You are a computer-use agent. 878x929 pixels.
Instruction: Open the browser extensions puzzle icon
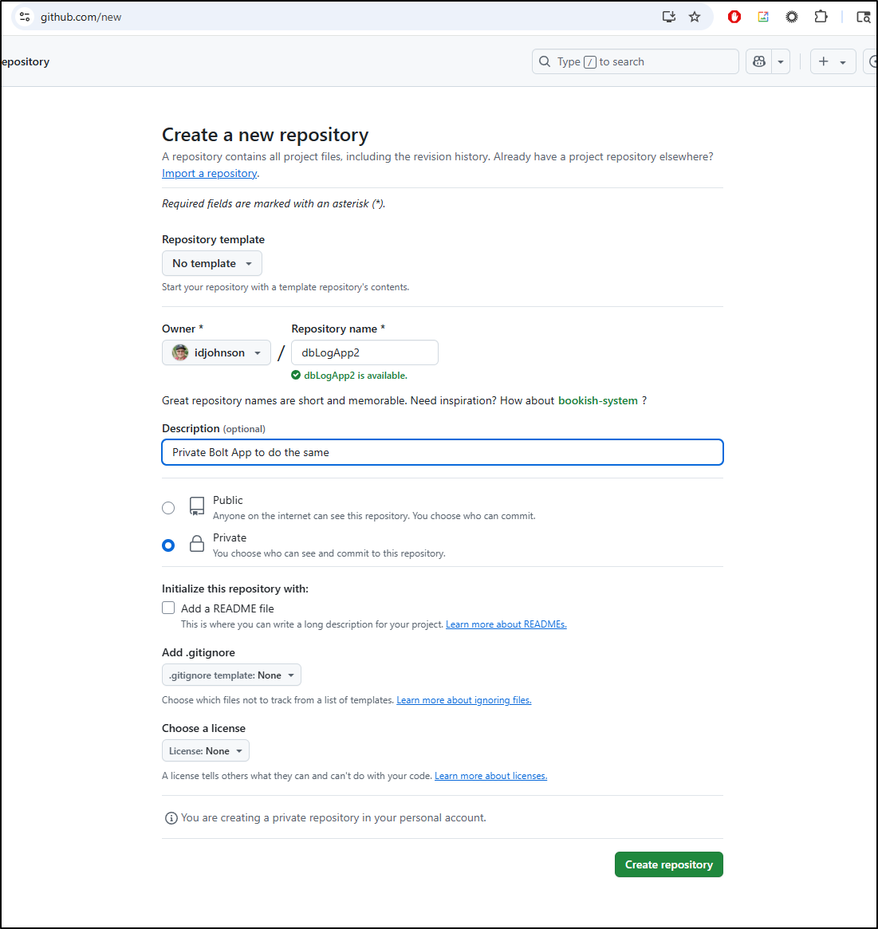[x=821, y=17]
